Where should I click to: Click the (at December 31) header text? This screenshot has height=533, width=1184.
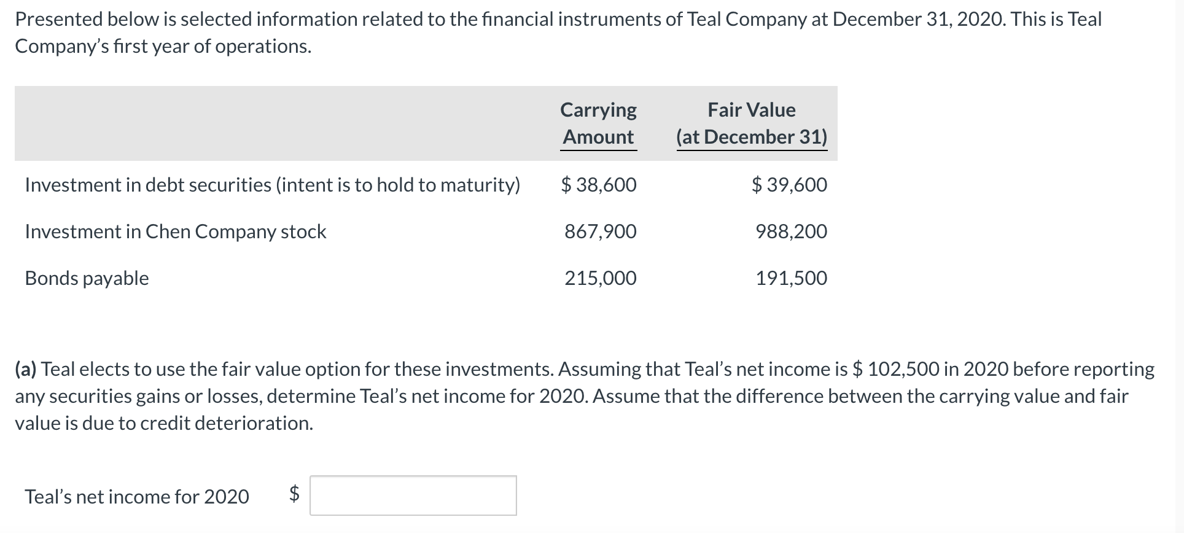click(x=750, y=137)
